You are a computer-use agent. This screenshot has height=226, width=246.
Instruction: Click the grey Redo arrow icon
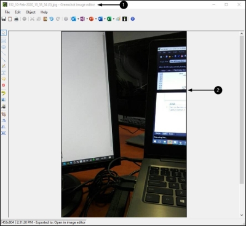pos(58,19)
